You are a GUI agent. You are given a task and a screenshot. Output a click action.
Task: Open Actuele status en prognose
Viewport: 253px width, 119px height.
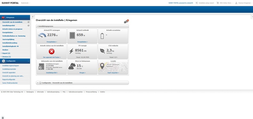(x=12, y=29)
